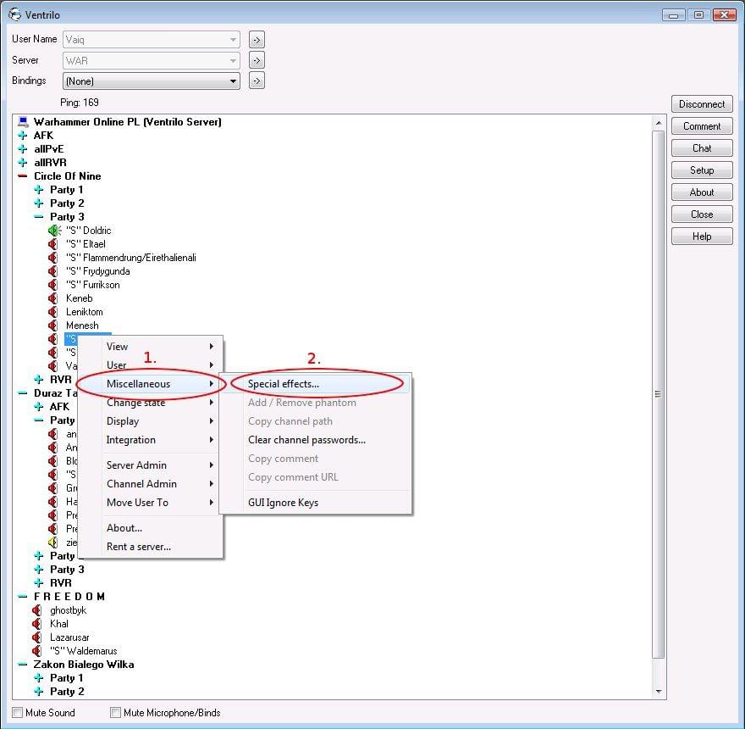Open the Bindings arrow button
The height and width of the screenshot is (729, 745).
pyautogui.click(x=257, y=81)
